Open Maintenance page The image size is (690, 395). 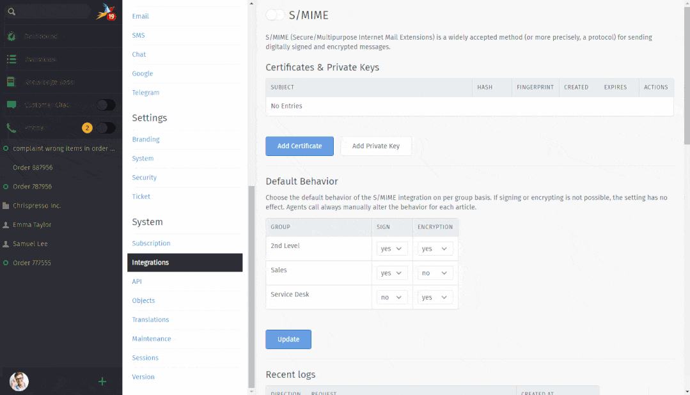click(x=152, y=339)
